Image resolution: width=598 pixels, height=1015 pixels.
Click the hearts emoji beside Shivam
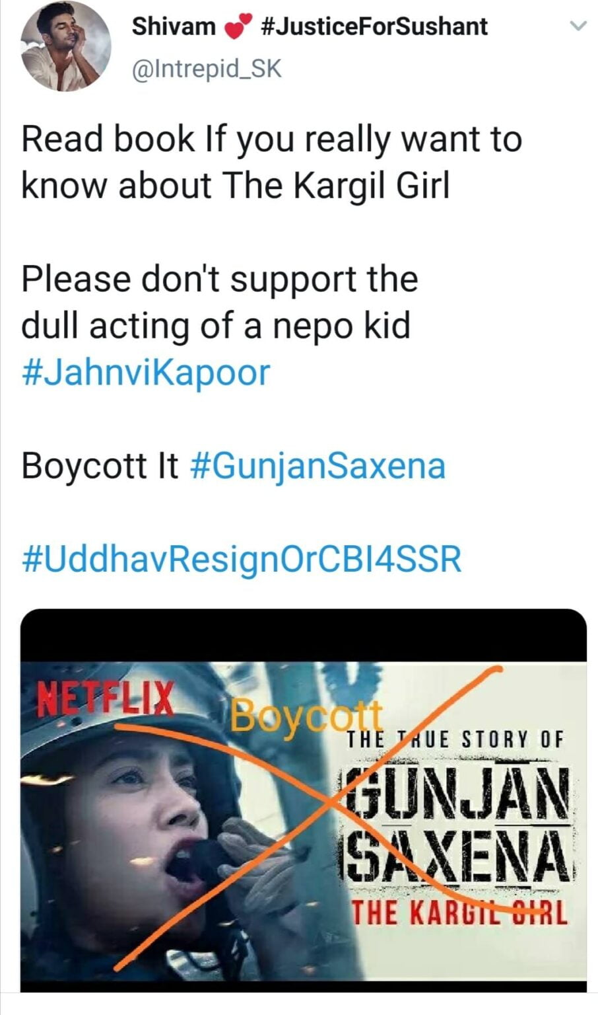click(239, 28)
